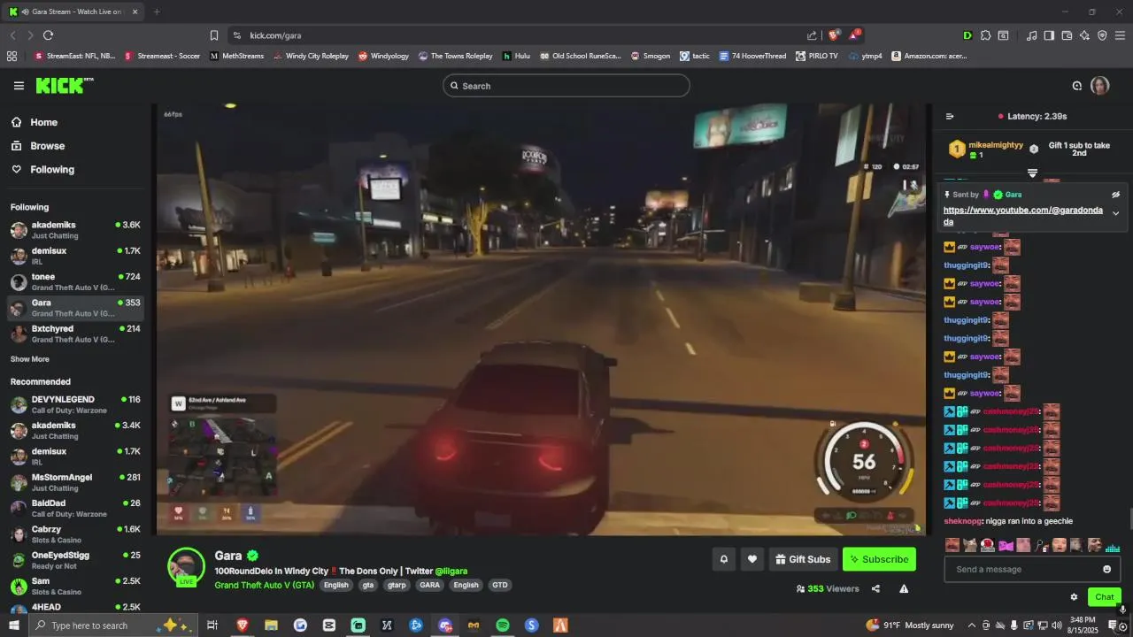Viewport: 1133px width, 637px height.
Task: Open Cabrzy recommended channel
Action: (x=75, y=534)
